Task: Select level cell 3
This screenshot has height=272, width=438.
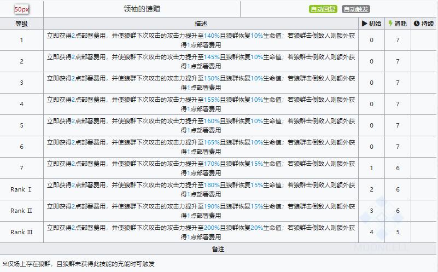Action: [21, 83]
